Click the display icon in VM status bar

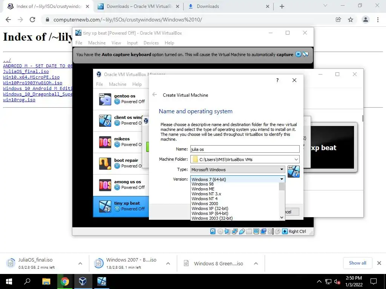pyautogui.click(x=256, y=231)
